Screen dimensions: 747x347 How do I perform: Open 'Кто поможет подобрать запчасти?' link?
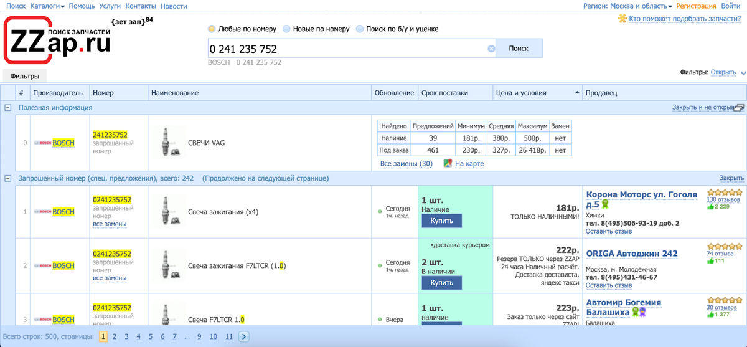point(684,19)
